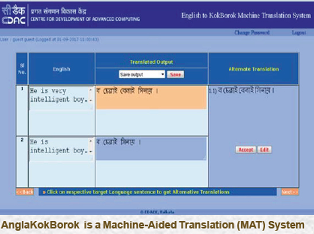Click the Alternate Translation column header
This screenshot has width=314, height=234.
click(x=254, y=69)
